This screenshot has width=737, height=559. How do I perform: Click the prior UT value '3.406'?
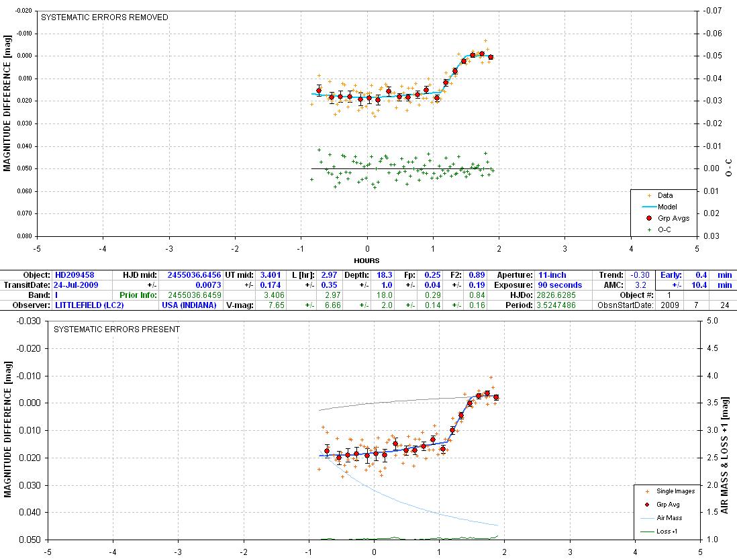click(274, 295)
